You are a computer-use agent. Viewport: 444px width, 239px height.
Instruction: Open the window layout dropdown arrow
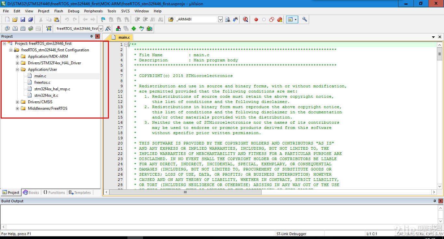295,19
